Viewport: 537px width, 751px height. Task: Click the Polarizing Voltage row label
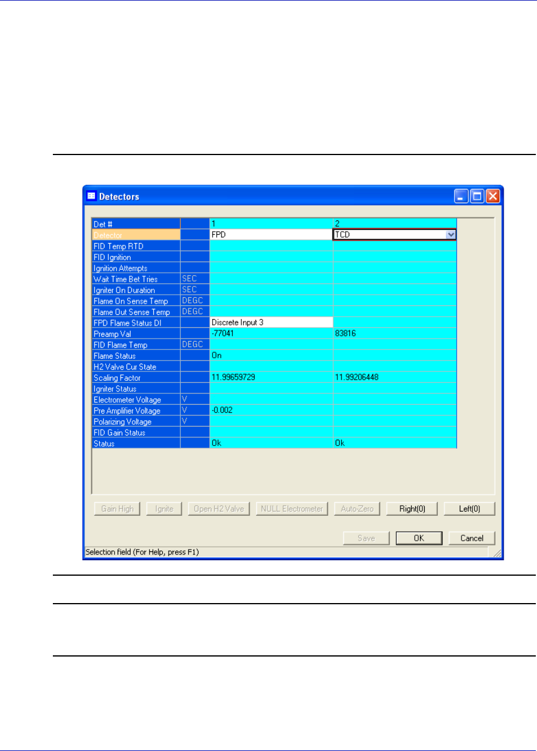point(135,421)
